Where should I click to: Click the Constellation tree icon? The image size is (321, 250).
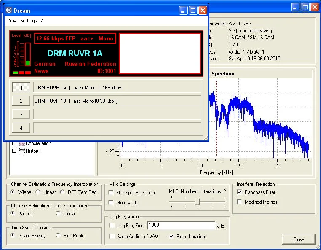22,144
